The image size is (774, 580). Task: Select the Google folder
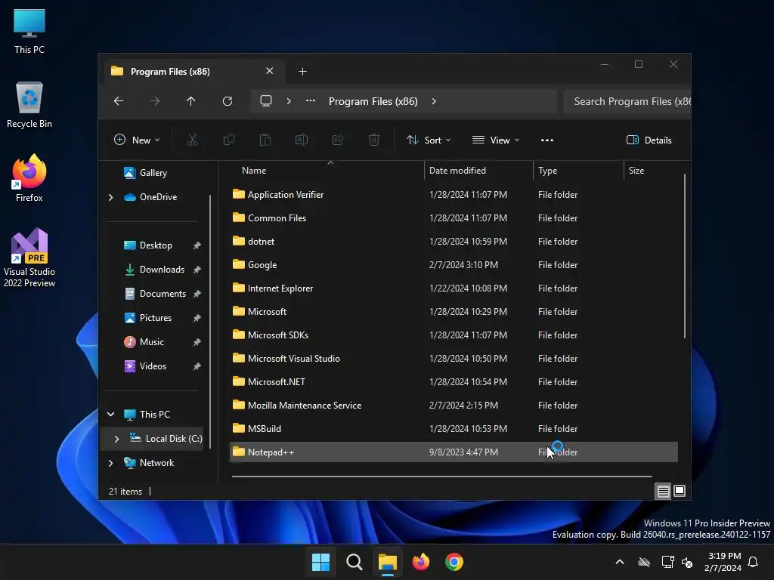click(x=454, y=265)
